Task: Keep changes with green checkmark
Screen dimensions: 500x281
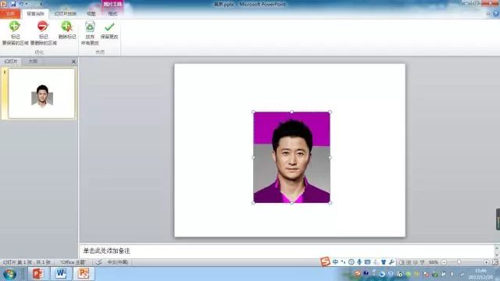Action: coord(109,30)
